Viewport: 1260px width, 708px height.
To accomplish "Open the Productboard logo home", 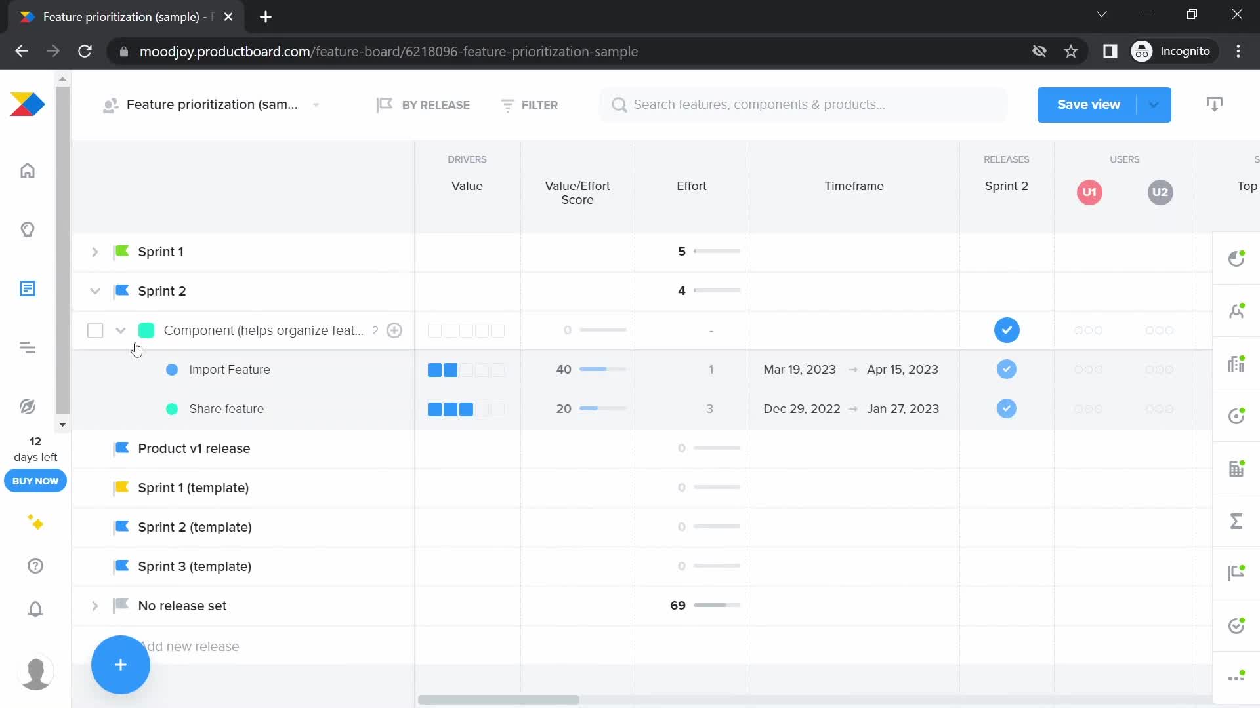I will 28,105.
